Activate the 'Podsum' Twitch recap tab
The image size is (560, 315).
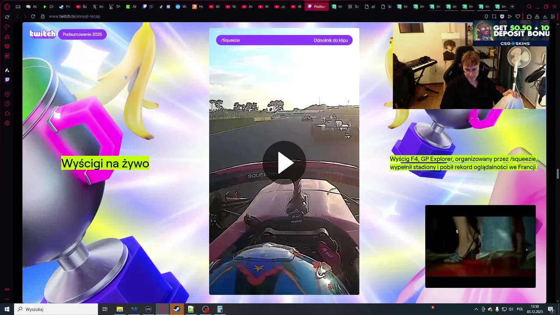coord(316,7)
